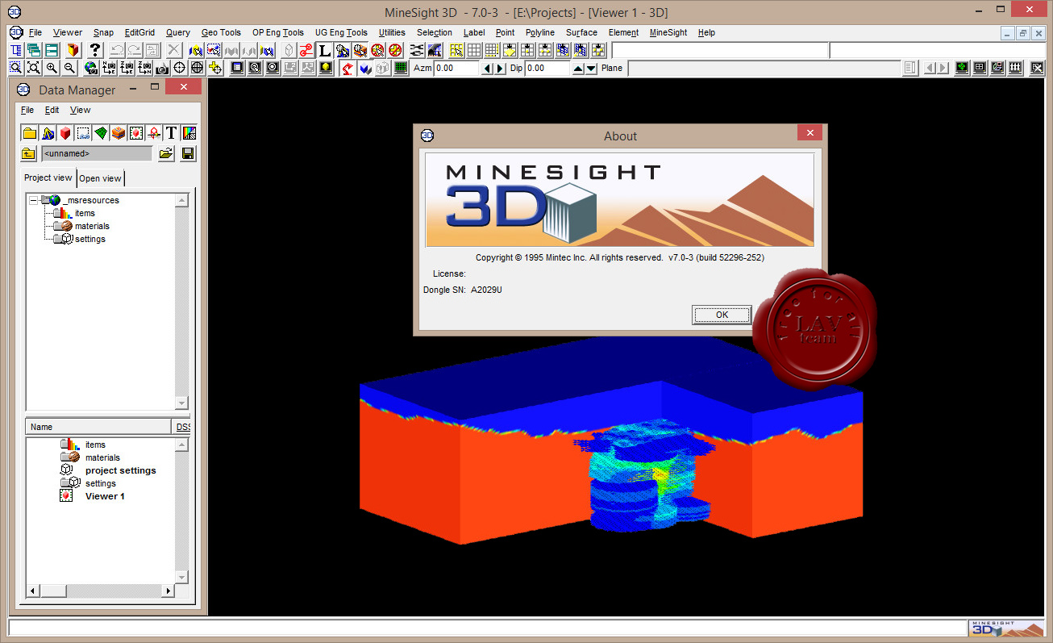Click OK in the About dialog
Viewport: 1053px width, 643px height.
pyautogui.click(x=722, y=315)
